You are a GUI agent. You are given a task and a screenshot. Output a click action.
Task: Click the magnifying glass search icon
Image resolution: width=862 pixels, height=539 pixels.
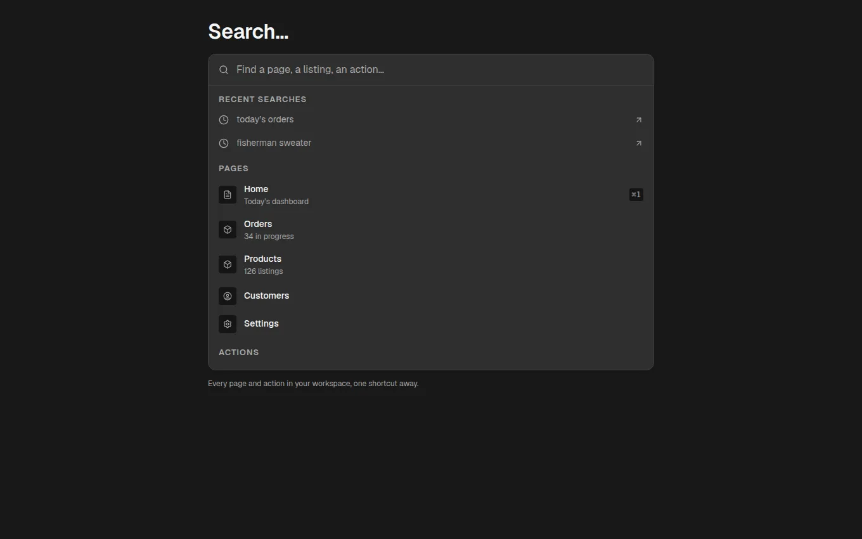tap(224, 70)
